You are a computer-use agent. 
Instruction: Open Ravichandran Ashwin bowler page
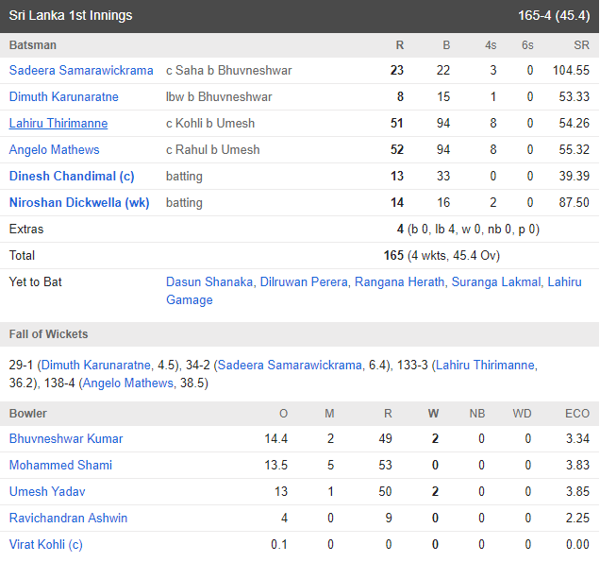point(68,519)
